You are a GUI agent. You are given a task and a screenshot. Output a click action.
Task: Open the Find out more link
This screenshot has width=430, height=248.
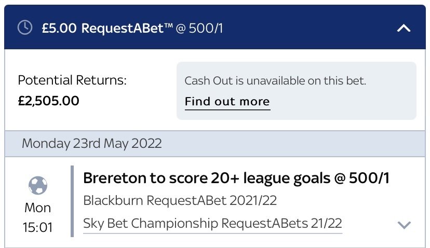(x=227, y=101)
